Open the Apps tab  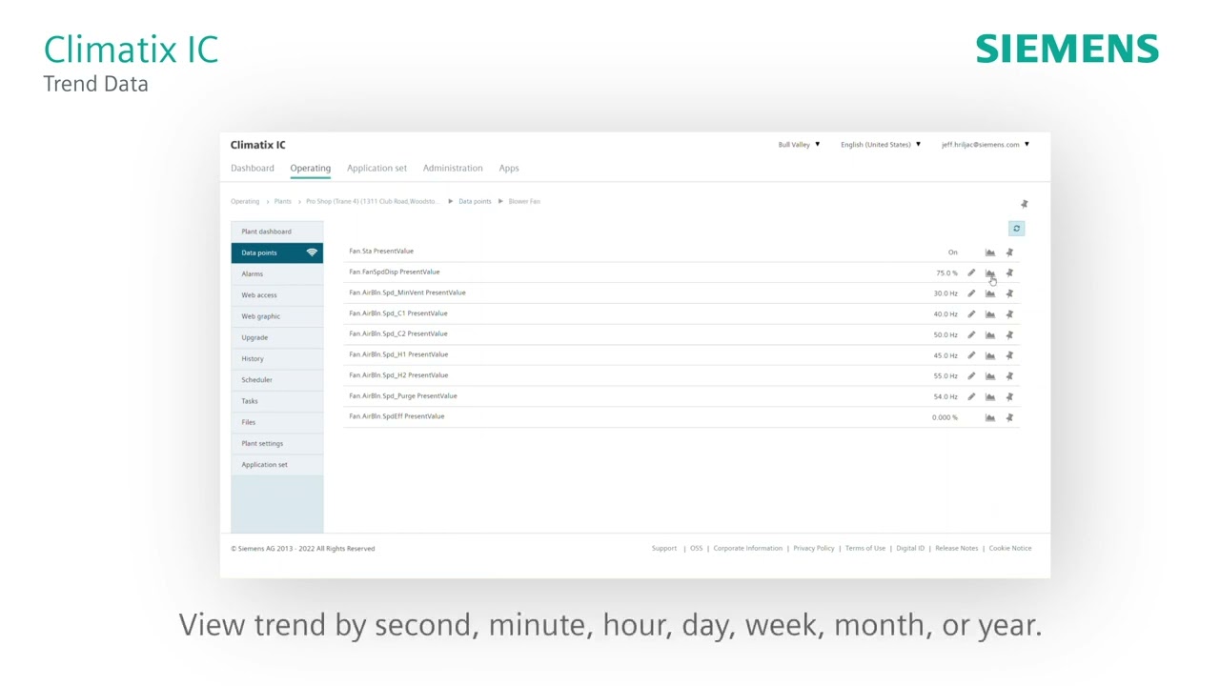(509, 169)
